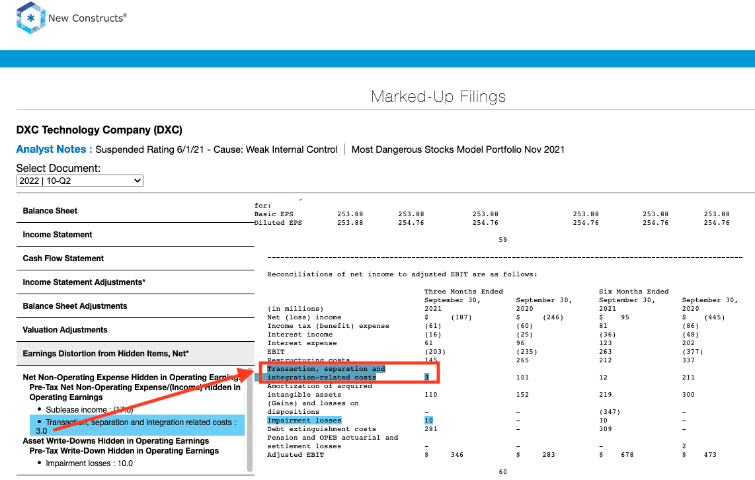Click Interest expense row label

coord(302,342)
